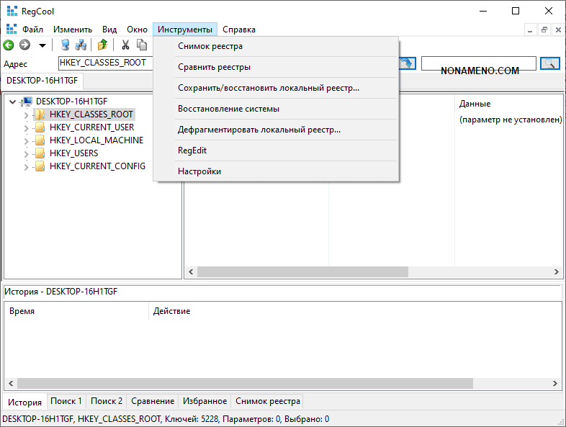Click the green Back navigation arrow
The height and width of the screenshot is (427, 566).
(x=9, y=45)
